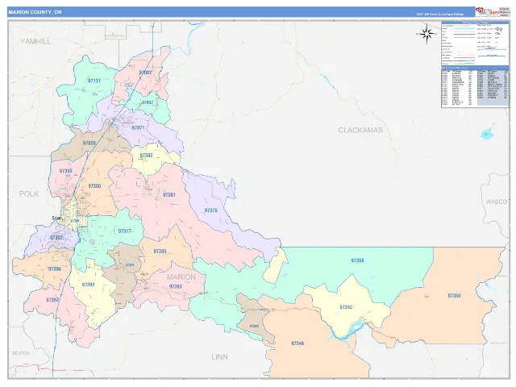This screenshot has height=387, width=516.
Task: Select the POLK county label
Action: [x=29, y=193]
